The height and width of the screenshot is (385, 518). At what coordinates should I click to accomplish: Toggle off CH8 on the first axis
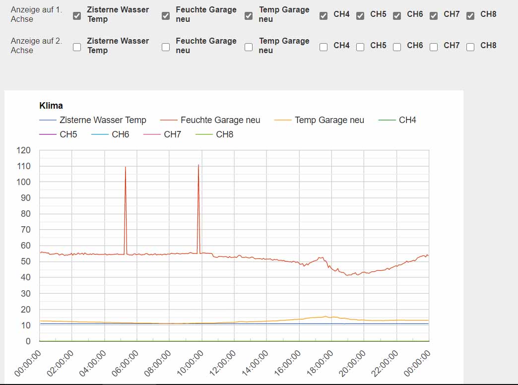click(470, 15)
